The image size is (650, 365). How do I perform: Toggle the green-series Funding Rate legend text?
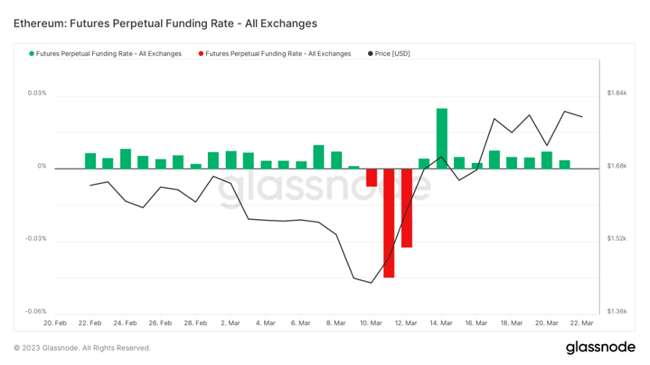point(109,54)
